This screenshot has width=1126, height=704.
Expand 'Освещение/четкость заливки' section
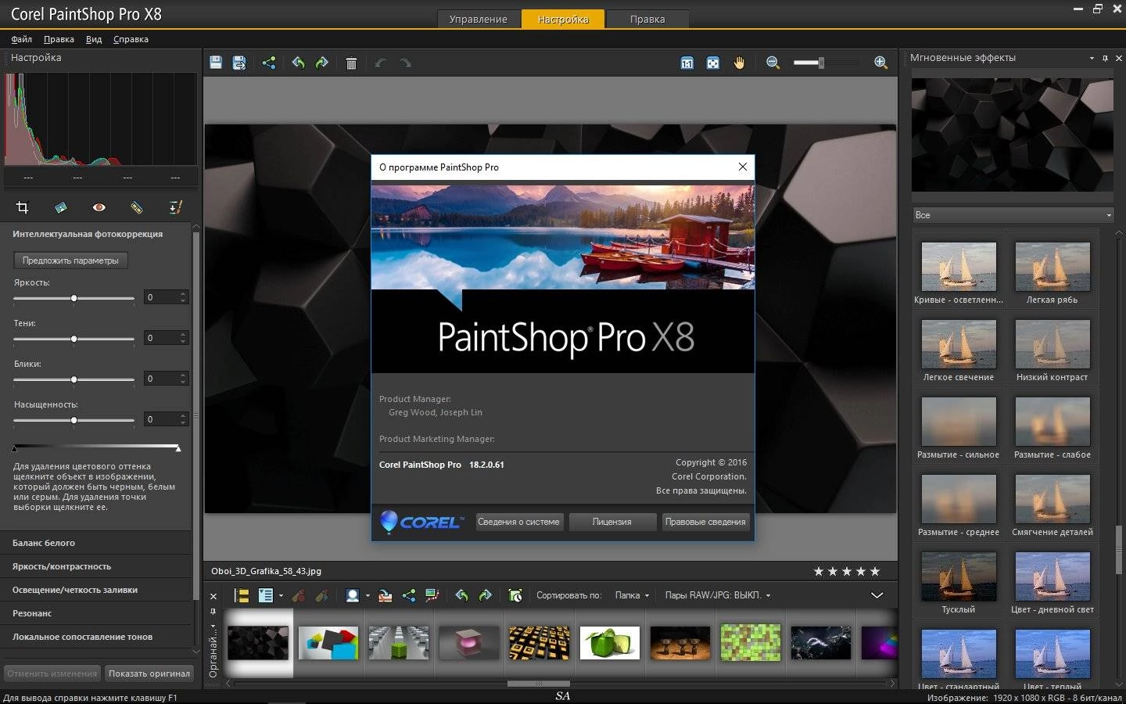pos(95,590)
